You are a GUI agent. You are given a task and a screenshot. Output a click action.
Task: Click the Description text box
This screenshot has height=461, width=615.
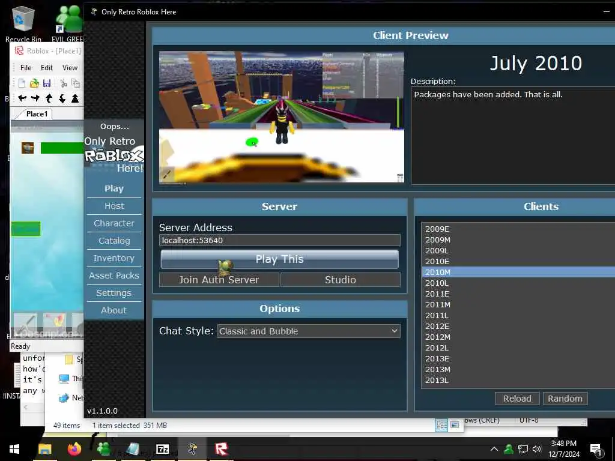(x=513, y=136)
